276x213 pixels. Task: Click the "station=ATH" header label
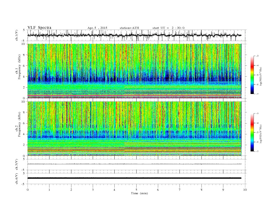129,28
